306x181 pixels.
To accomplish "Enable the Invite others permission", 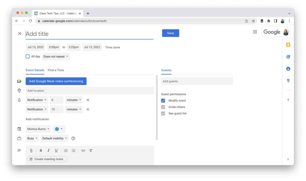I will [x=163, y=107].
